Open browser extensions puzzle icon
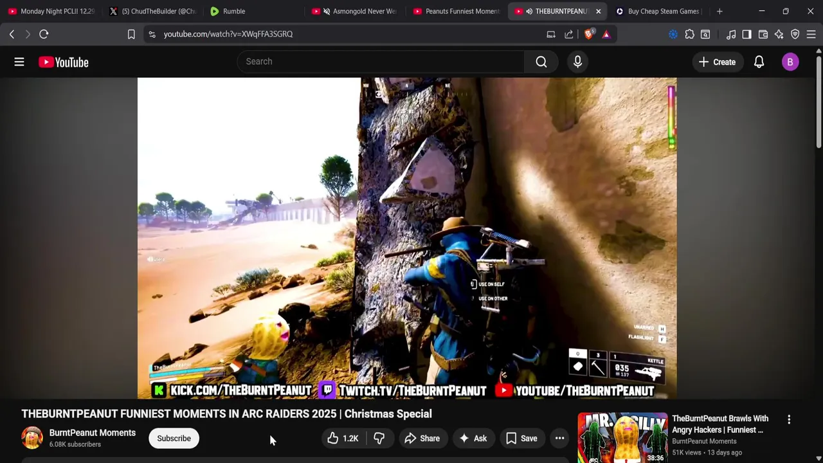The image size is (823, 463). pyautogui.click(x=689, y=34)
